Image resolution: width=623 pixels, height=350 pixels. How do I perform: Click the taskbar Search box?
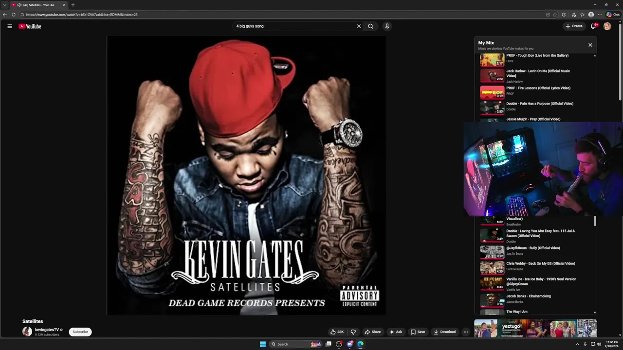click(296, 344)
